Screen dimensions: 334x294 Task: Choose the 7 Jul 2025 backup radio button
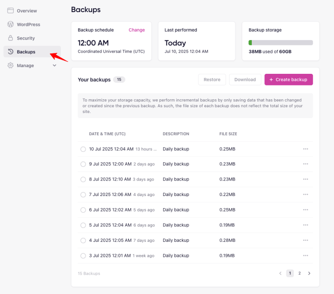(83, 194)
